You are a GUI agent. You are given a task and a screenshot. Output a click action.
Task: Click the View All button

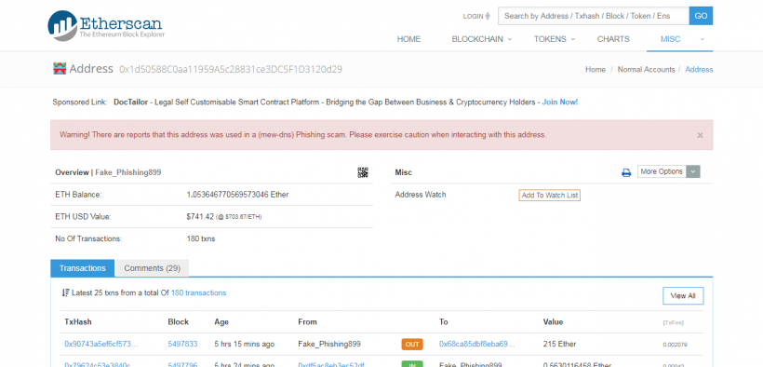(x=683, y=296)
